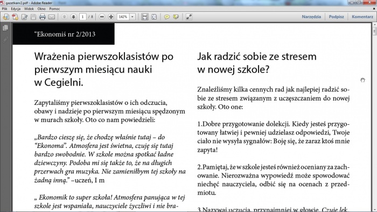This screenshot has height=212, width=377.
Task: Go to next page arrow
Action: pos(74,17)
